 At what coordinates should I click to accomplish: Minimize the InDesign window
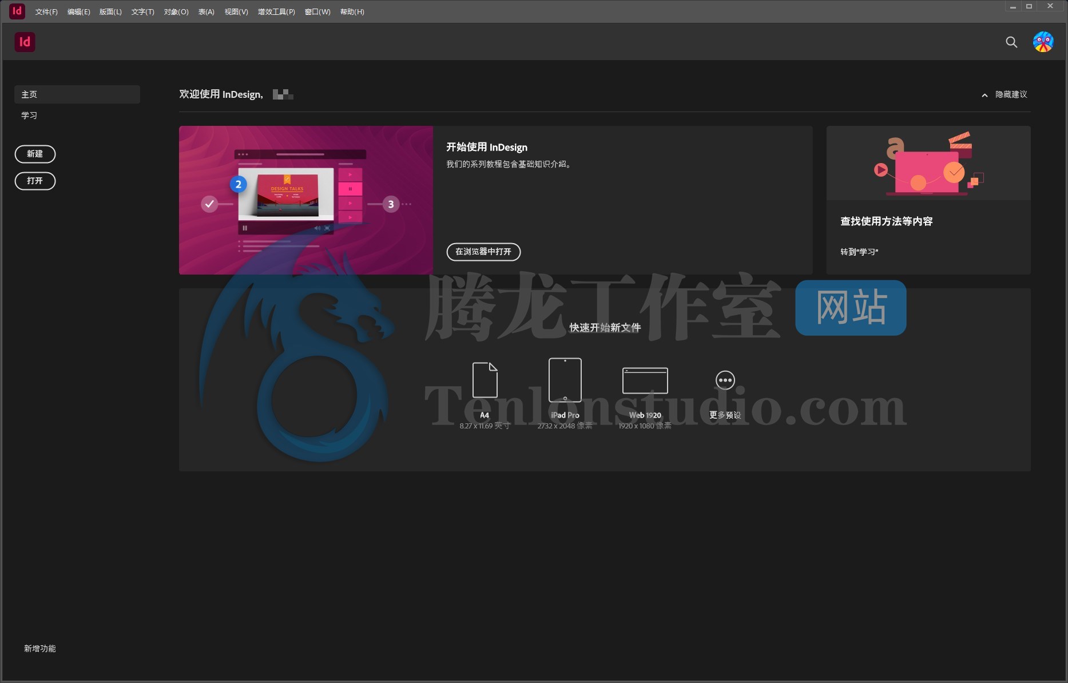click(x=1013, y=6)
